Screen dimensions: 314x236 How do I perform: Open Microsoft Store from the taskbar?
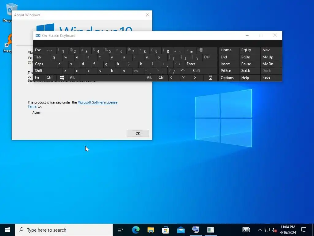(166, 230)
